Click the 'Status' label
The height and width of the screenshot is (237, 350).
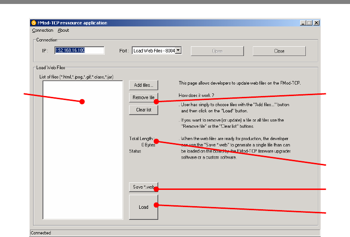pyautogui.click(x=135, y=151)
